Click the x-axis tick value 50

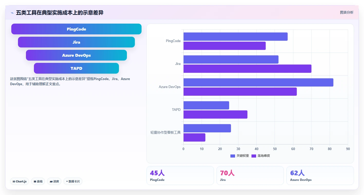pos(275,149)
